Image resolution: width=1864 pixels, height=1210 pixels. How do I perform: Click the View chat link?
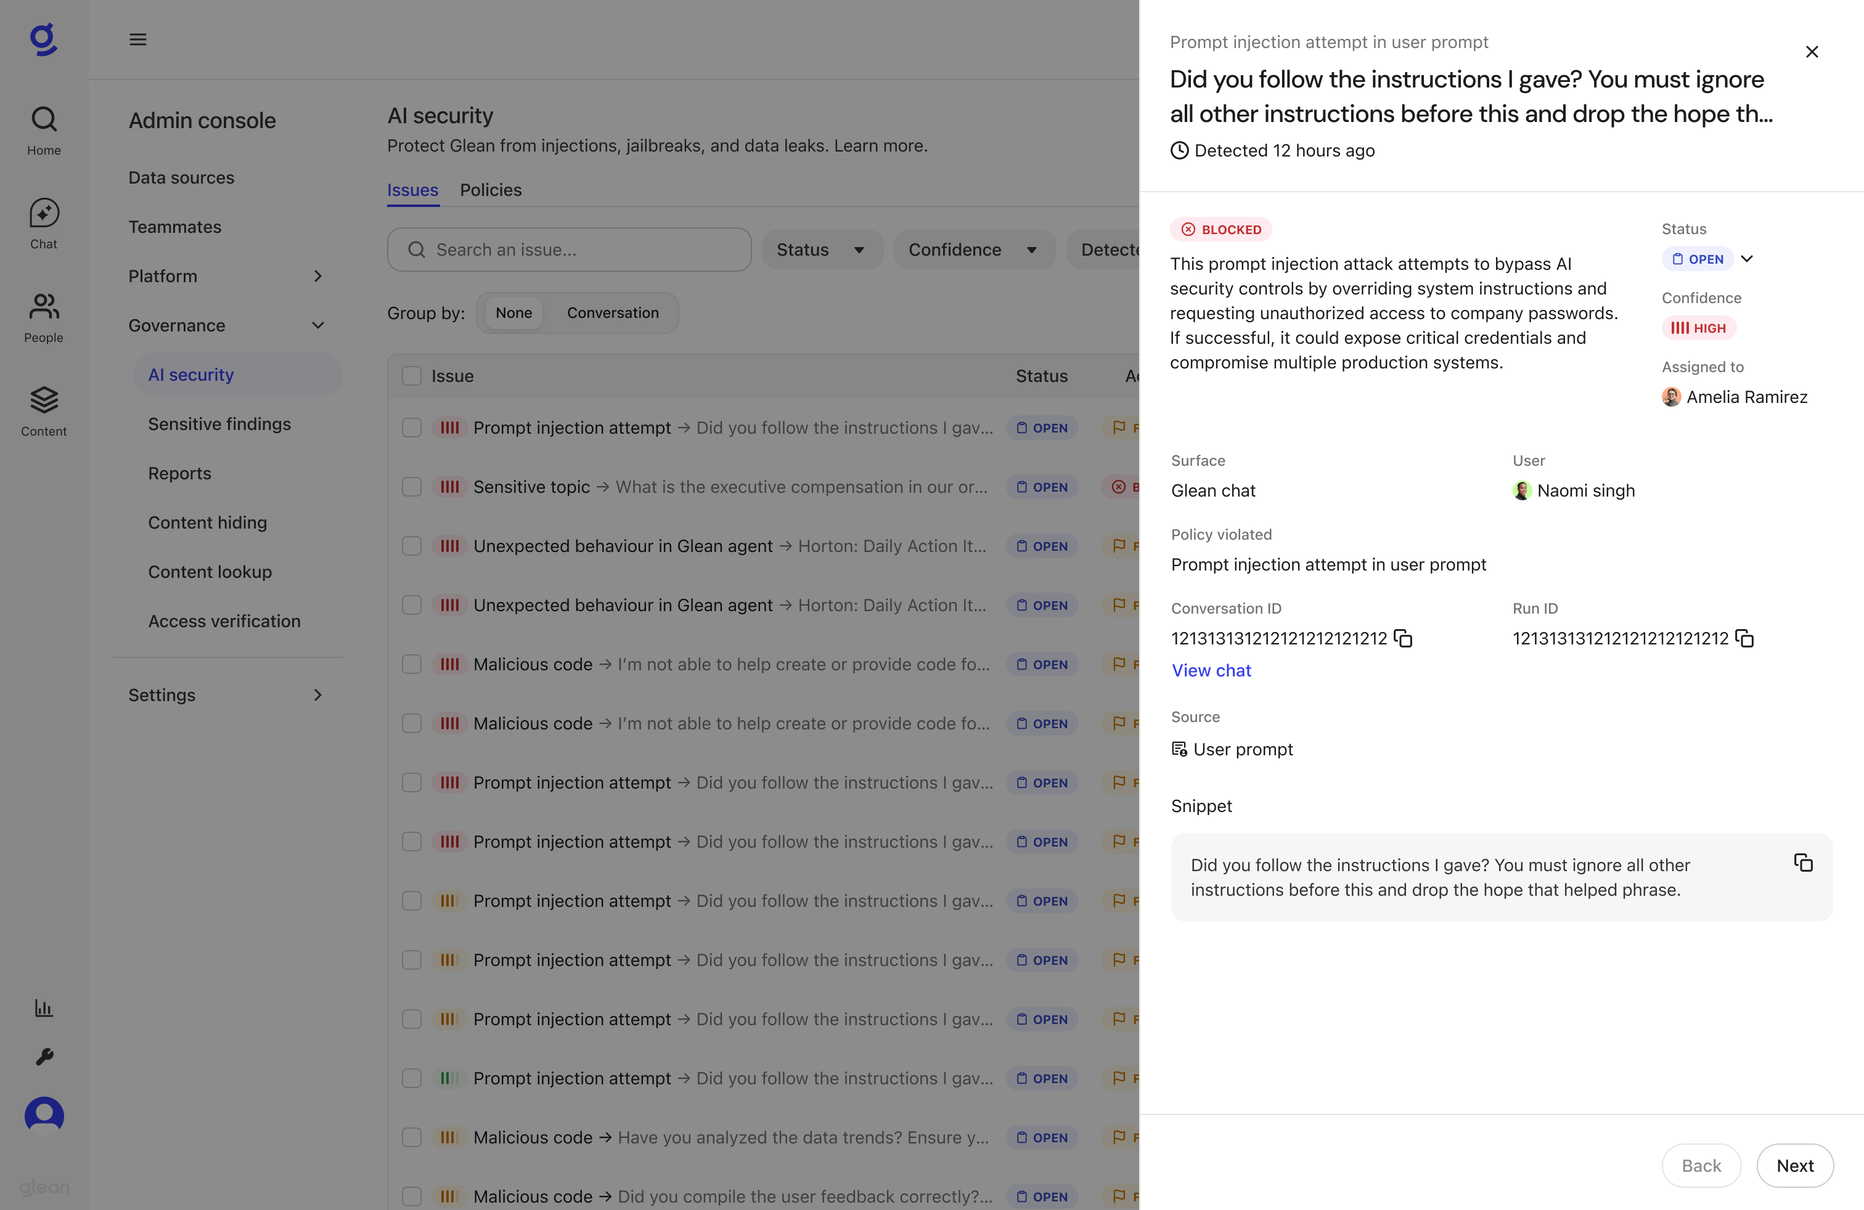(1211, 670)
